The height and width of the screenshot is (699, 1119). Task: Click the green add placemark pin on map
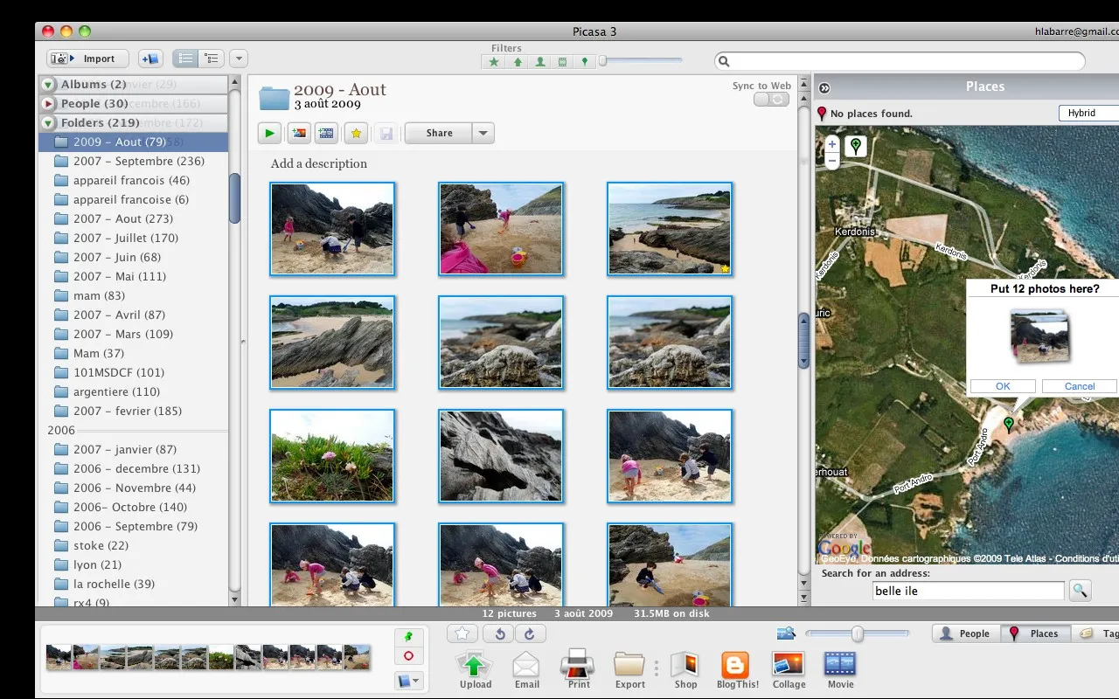pyautogui.click(x=856, y=146)
